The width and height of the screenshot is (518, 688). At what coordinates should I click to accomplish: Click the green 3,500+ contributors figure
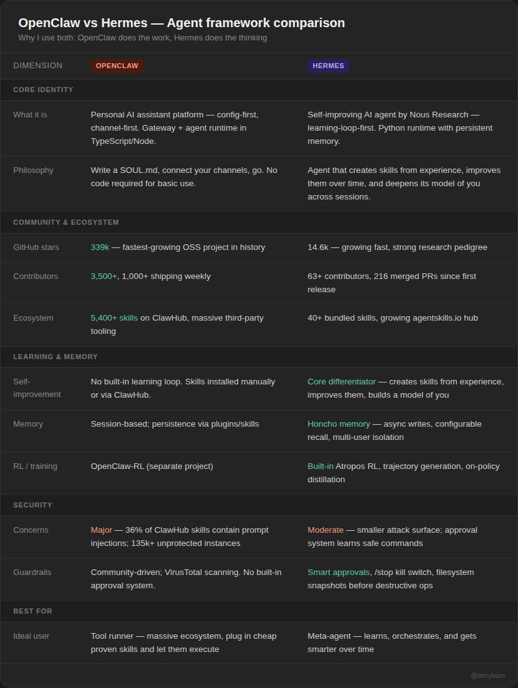pos(104,276)
